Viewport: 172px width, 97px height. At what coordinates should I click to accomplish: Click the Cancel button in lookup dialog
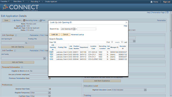pyautogui.click(x=66, y=34)
